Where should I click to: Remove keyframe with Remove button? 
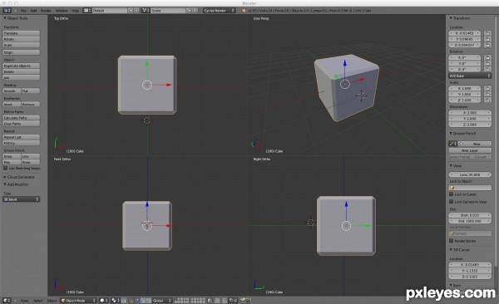tap(31, 105)
